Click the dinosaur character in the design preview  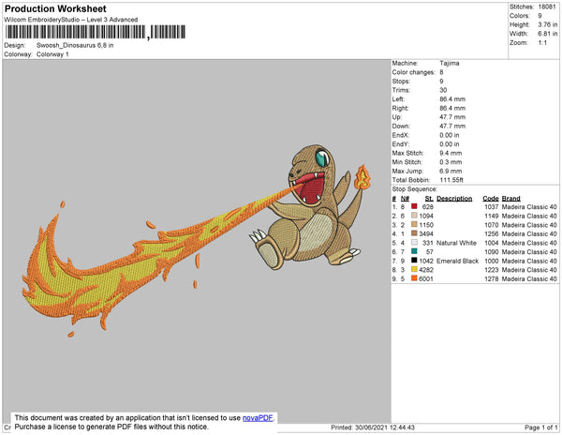310,207
